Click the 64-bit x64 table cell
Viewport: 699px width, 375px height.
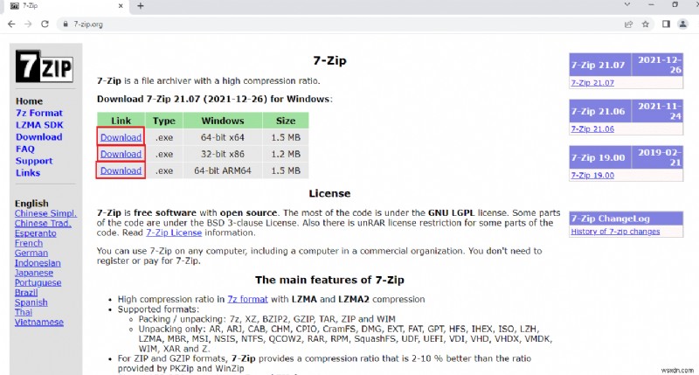pyautogui.click(x=223, y=137)
